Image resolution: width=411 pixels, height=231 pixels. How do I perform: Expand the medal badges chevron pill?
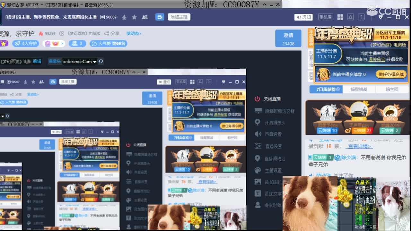(x=54, y=43)
